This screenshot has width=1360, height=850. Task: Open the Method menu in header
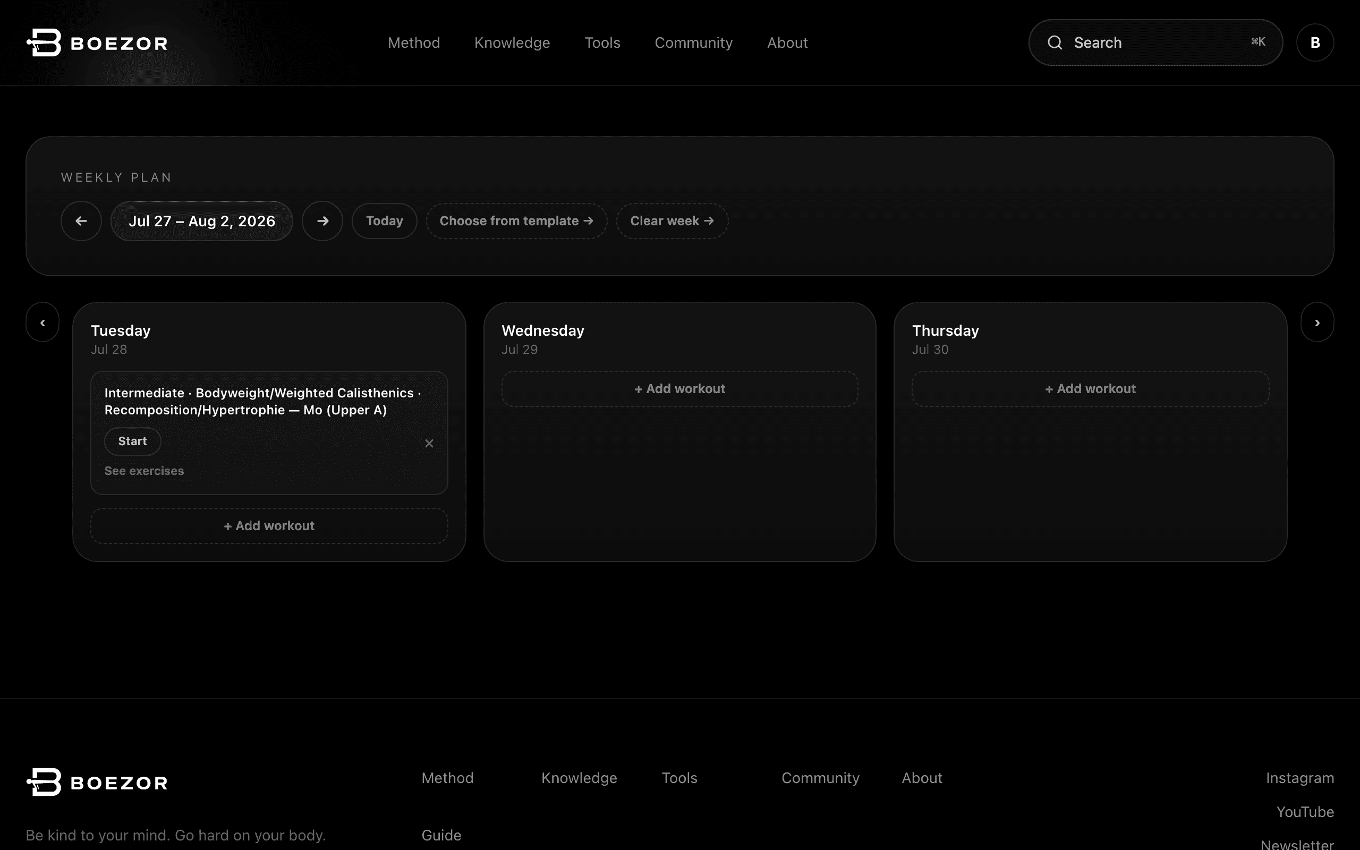click(x=414, y=42)
